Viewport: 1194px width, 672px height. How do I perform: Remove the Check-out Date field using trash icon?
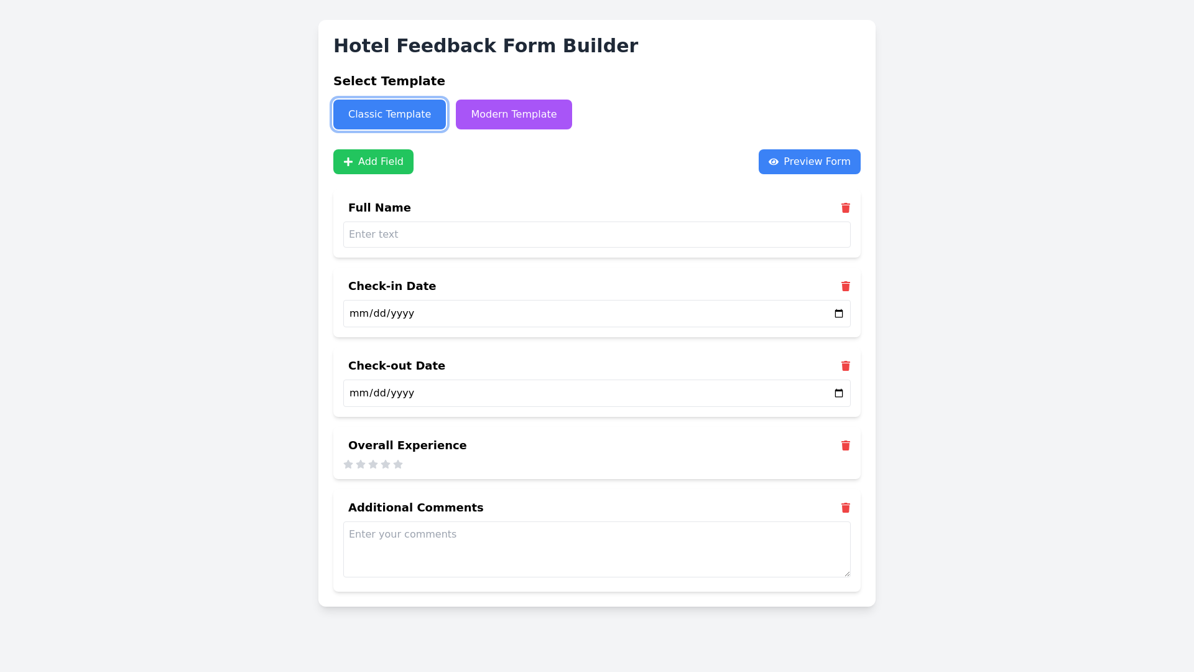click(x=846, y=366)
